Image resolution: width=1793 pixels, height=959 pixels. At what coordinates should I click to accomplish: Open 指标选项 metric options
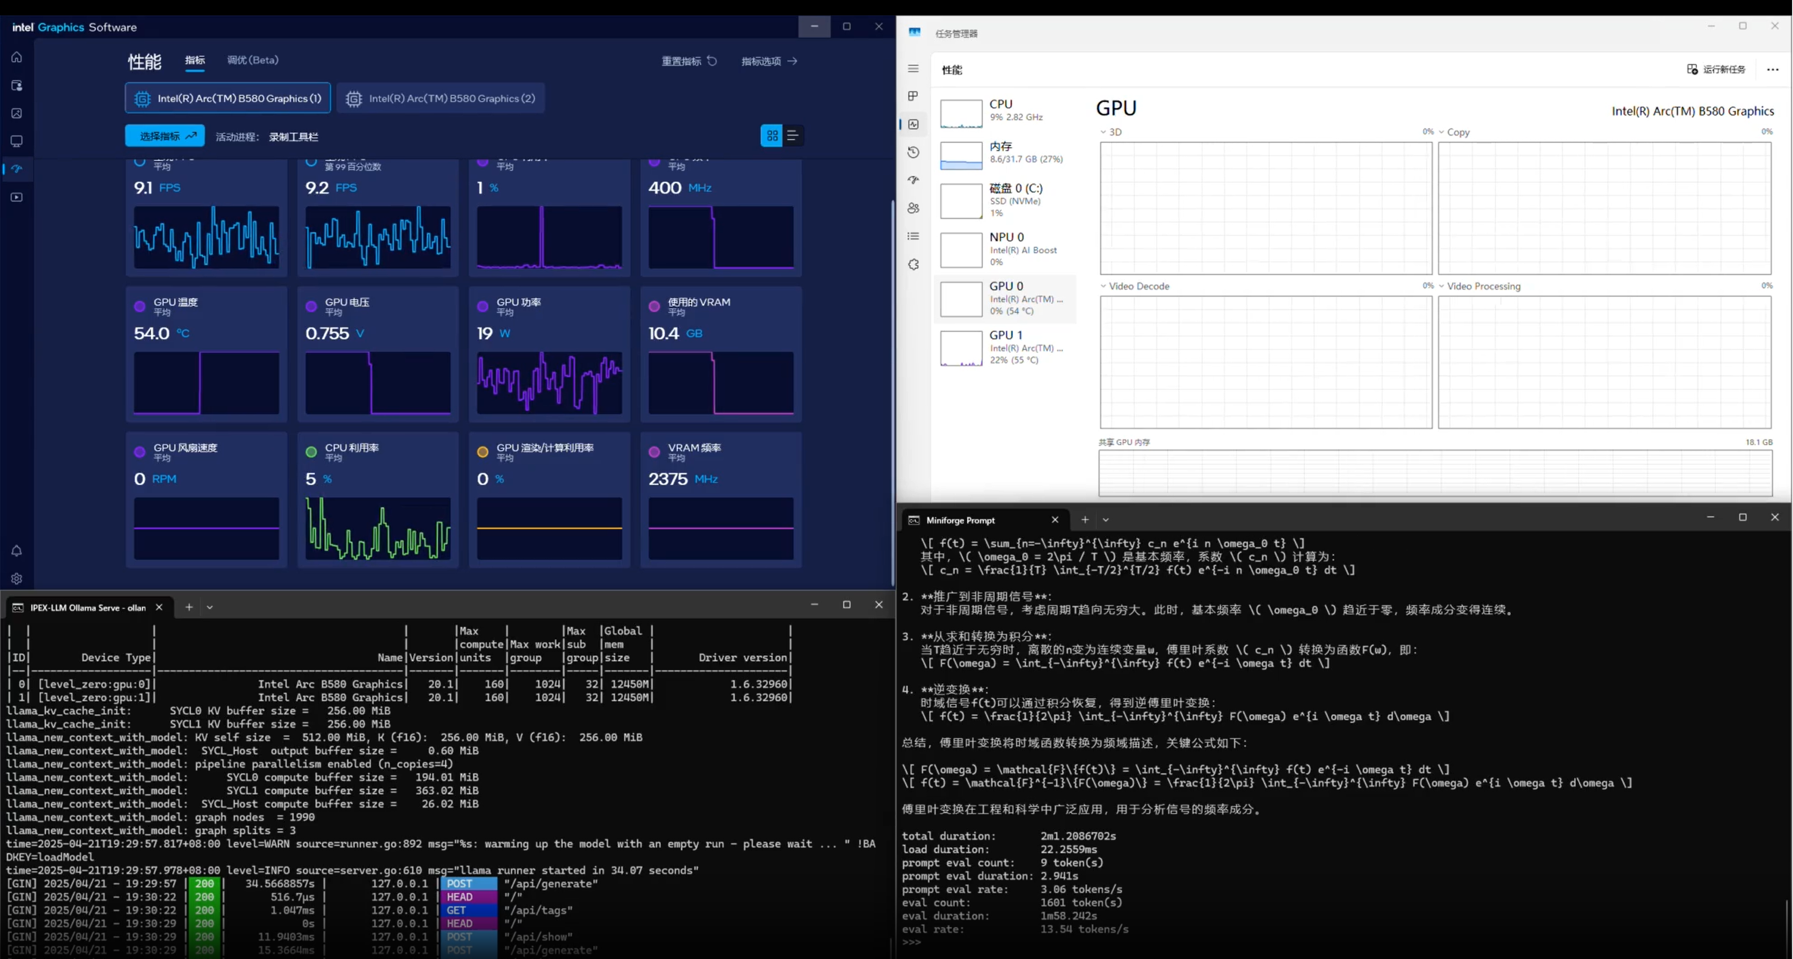point(769,61)
